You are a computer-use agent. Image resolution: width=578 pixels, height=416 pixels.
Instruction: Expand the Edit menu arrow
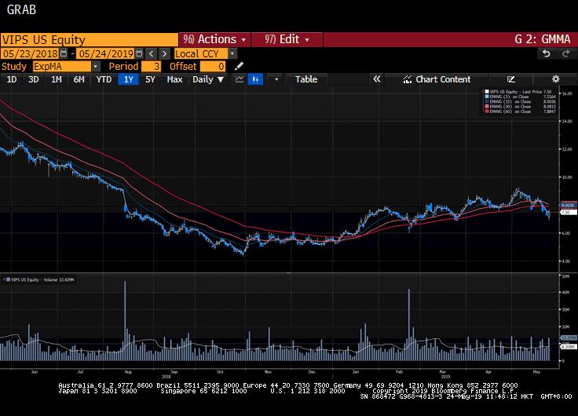[x=307, y=40]
